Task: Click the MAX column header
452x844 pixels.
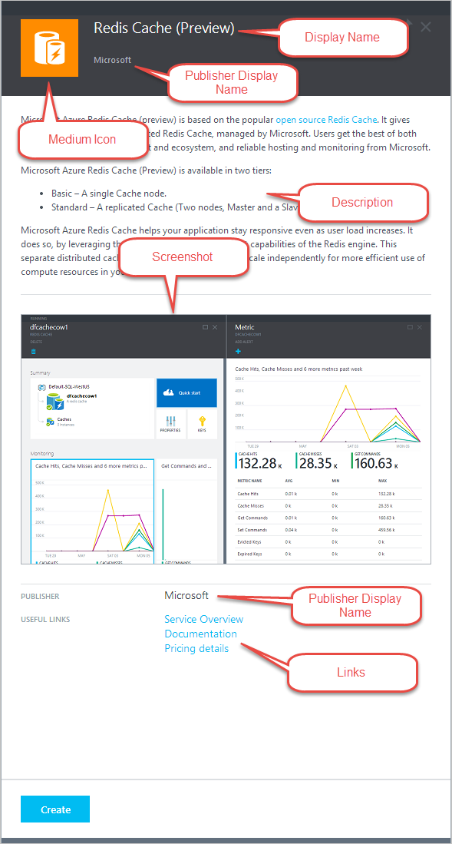Action: pyautogui.click(x=383, y=480)
